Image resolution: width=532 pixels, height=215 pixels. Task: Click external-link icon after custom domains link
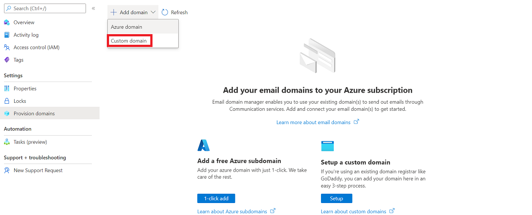(392, 211)
